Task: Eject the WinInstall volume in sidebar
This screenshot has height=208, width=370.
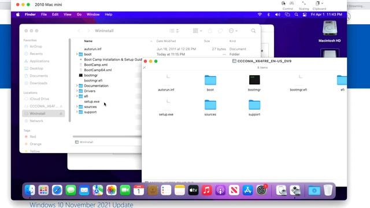Action: (x=61, y=114)
